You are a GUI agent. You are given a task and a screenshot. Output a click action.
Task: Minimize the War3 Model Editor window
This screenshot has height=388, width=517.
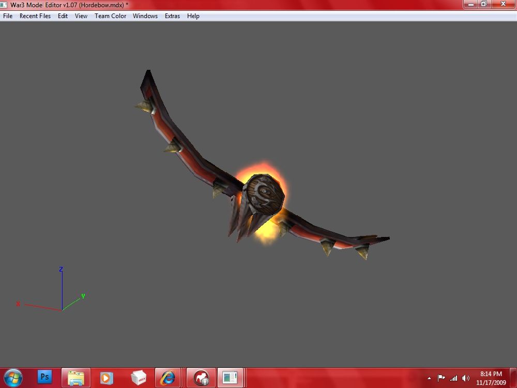click(470, 4)
